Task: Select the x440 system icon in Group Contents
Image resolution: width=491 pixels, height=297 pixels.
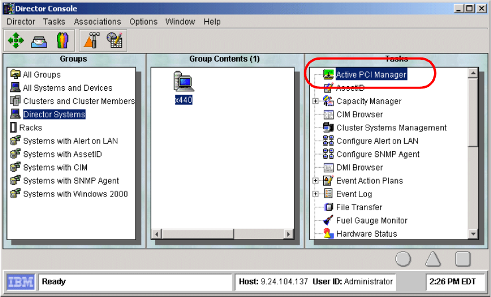Action: click(183, 82)
